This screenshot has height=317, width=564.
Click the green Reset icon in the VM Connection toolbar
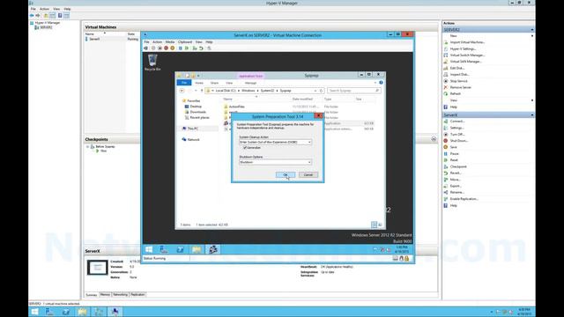click(187, 48)
